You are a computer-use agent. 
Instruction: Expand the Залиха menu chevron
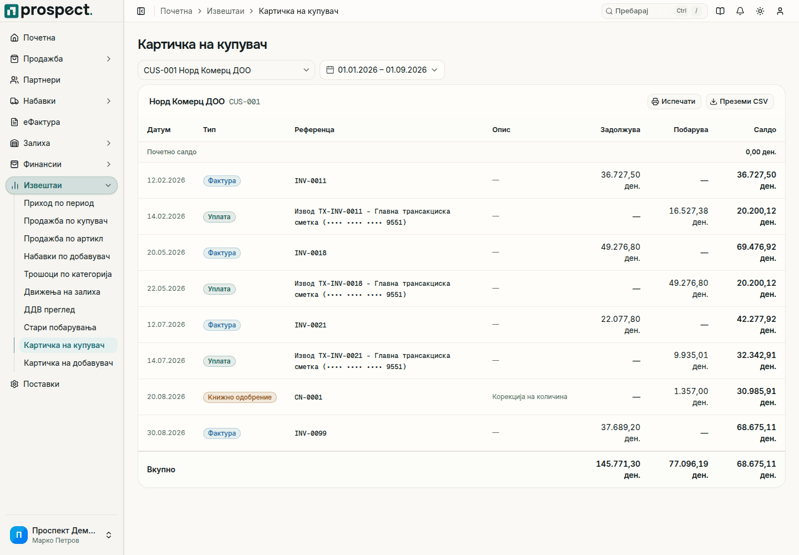[109, 143]
